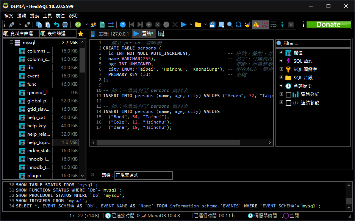Open load file dropdown arrow
This screenshot has height=221, width=355.
(205, 25)
